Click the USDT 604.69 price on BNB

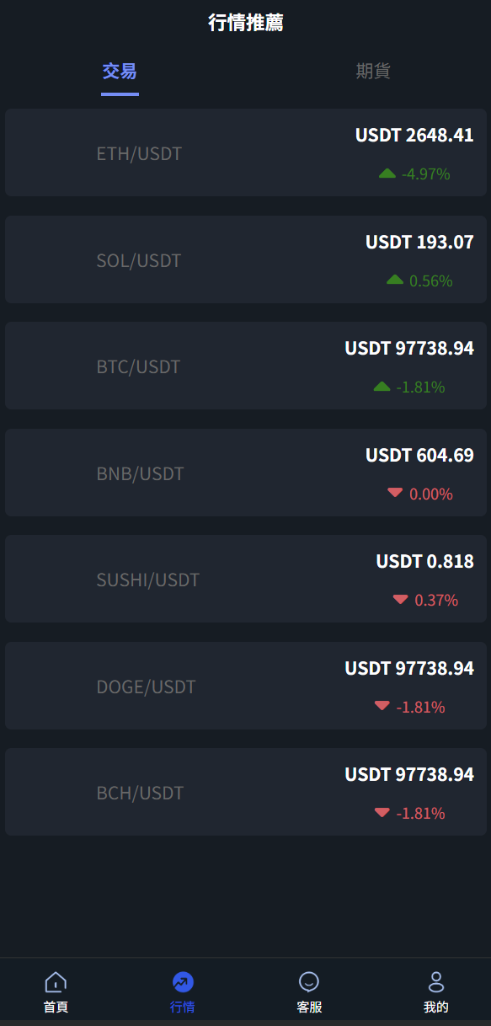click(x=419, y=455)
